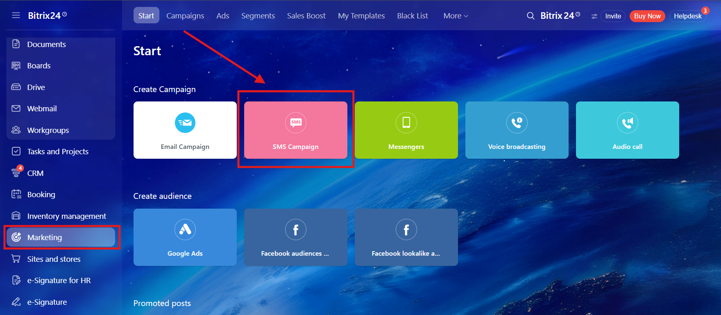The image size is (721, 315).
Task: Click the Buy Now button
Action: (647, 16)
